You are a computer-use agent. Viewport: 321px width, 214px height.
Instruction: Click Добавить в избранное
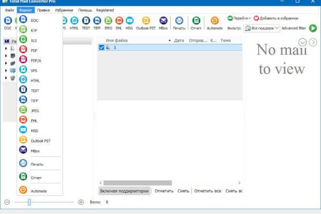coord(276,18)
